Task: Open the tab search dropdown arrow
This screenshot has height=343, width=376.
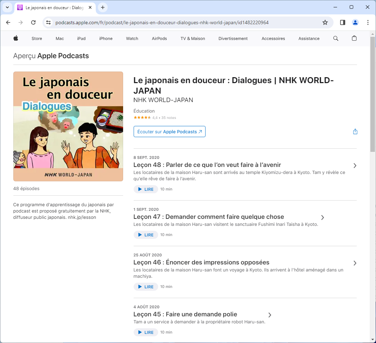Action: (x=7, y=7)
